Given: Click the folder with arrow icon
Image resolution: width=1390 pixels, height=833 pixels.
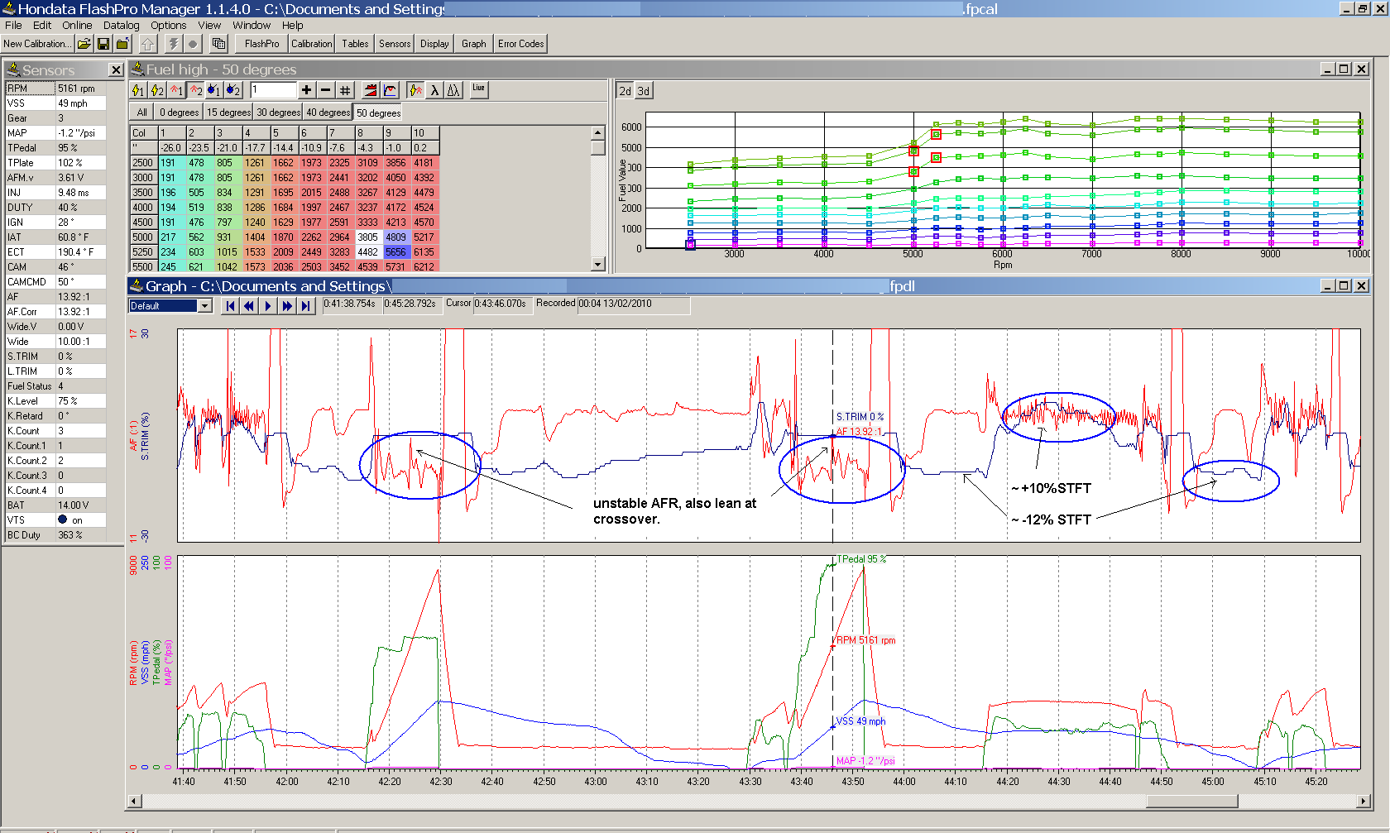Looking at the screenshot, I should point(122,44).
